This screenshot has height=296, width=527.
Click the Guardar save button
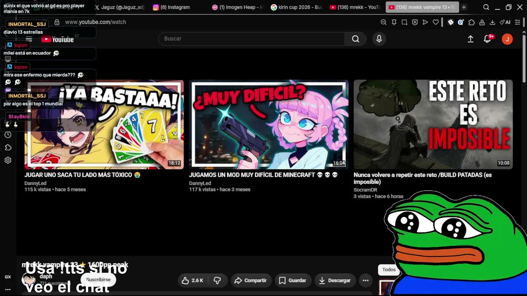[x=292, y=280]
